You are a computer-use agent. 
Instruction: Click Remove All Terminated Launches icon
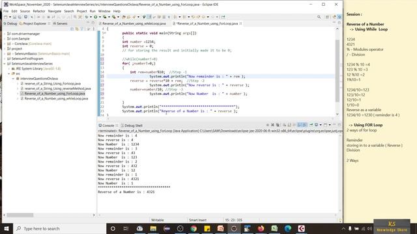pos(278,125)
